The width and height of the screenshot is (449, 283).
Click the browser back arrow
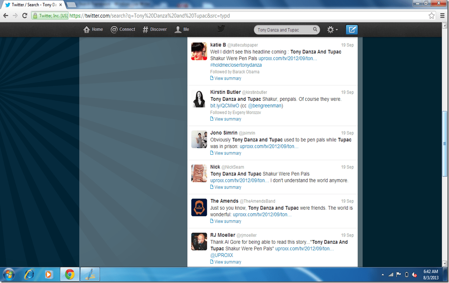[6, 16]
